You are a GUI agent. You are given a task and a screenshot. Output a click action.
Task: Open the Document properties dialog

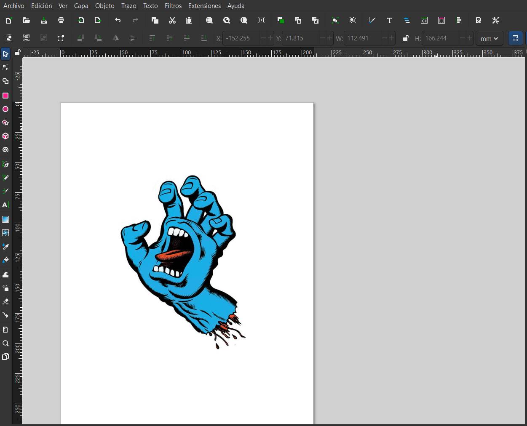pyautogui.click(x=478, y=20)
